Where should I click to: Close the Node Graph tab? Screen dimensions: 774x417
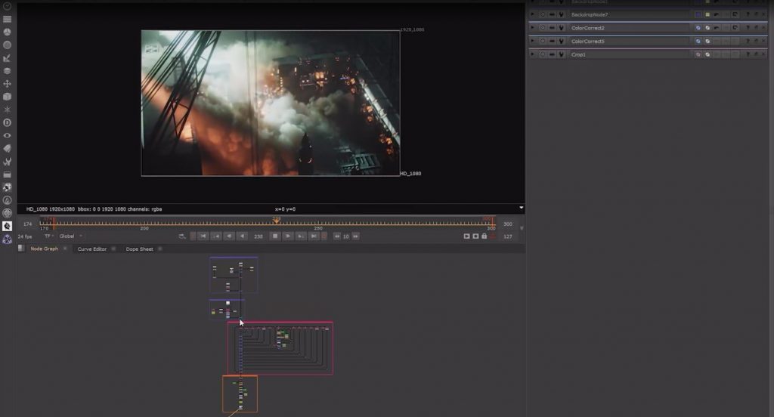point(65,249)
